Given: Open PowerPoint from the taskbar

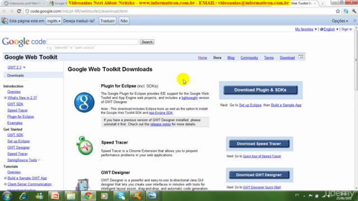Looking at the screenshot, I should pyautogui.click(x=55, y=196).
